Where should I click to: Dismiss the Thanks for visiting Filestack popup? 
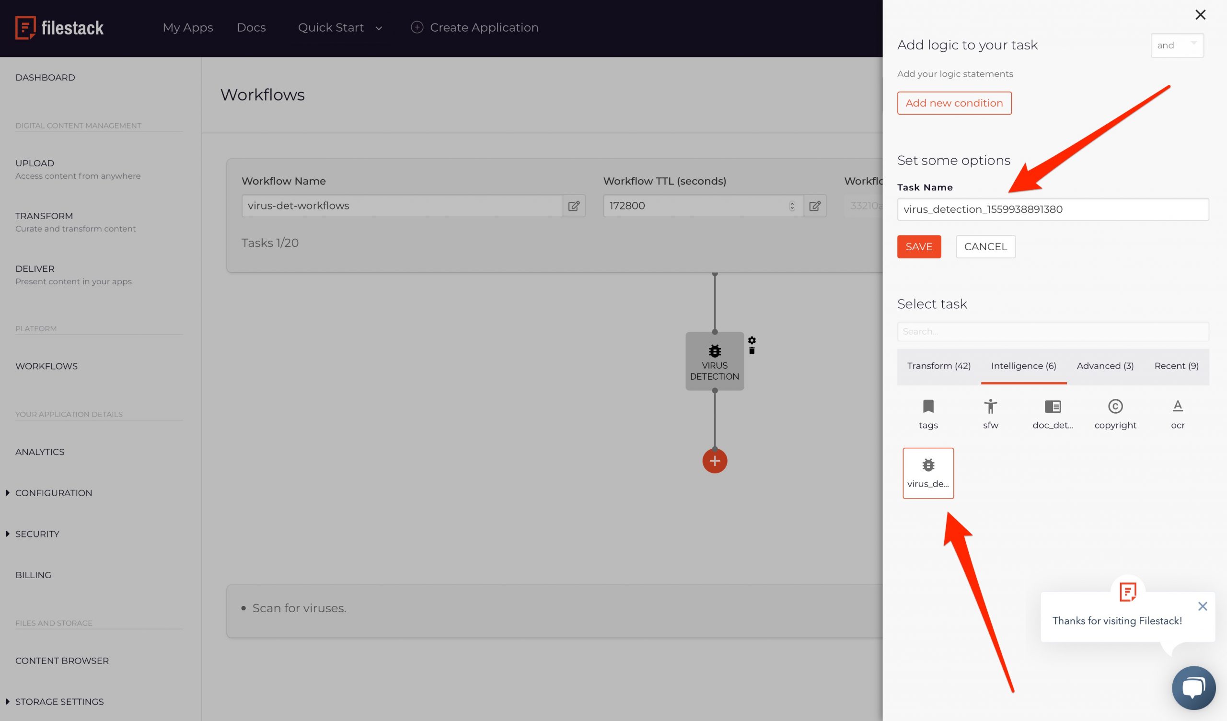click(x=1202, y=606)
